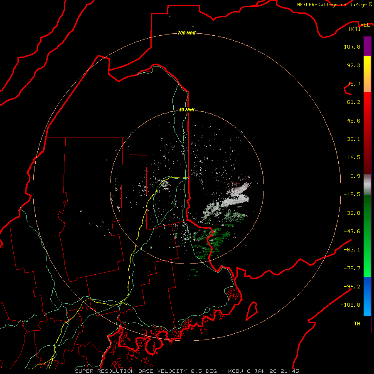The image size is (374, 374).
Task: Select the -32.0 velocity scale value
Action: point(352,213)
